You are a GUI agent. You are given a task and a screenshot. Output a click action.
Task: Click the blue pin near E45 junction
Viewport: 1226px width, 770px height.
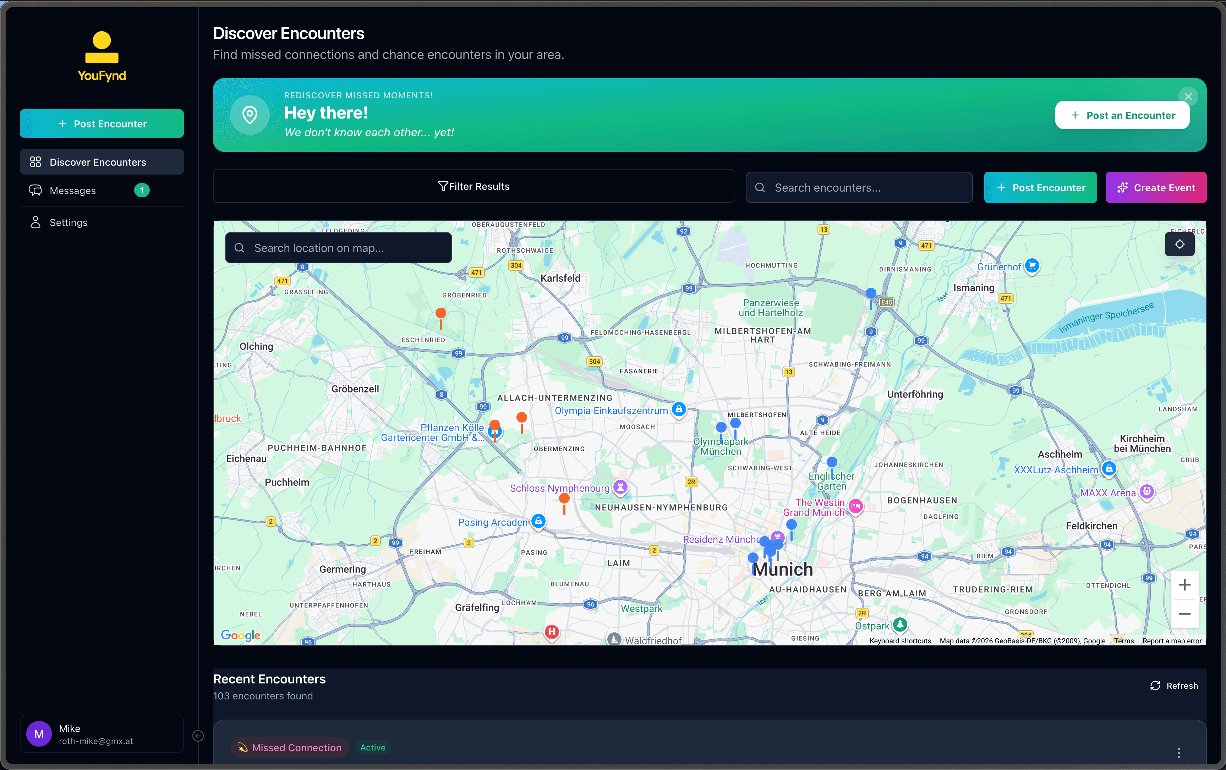(871, 298)
